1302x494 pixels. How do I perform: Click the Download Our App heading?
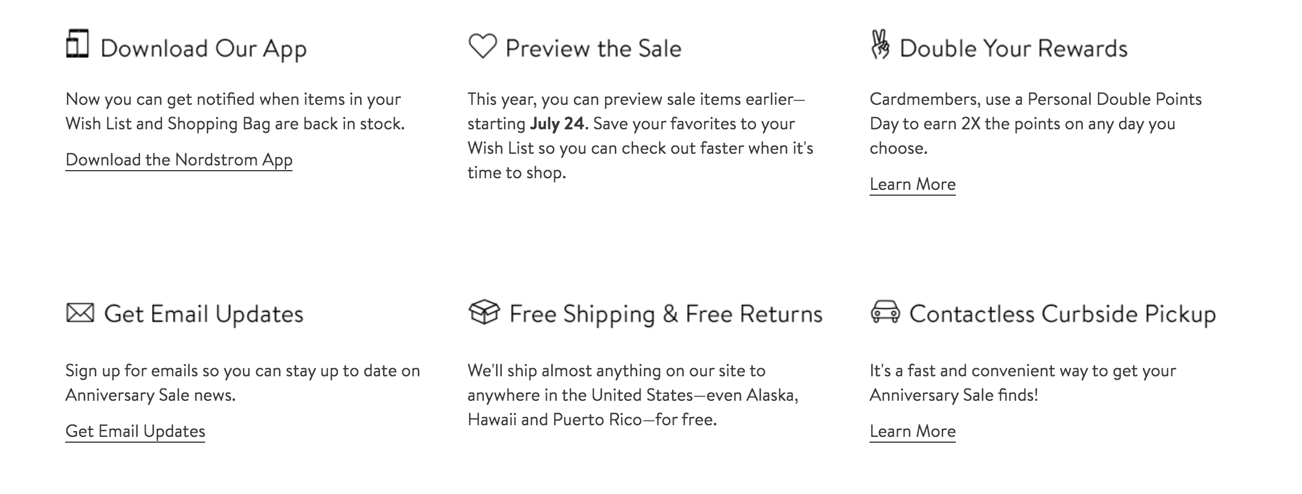(203, 48)
